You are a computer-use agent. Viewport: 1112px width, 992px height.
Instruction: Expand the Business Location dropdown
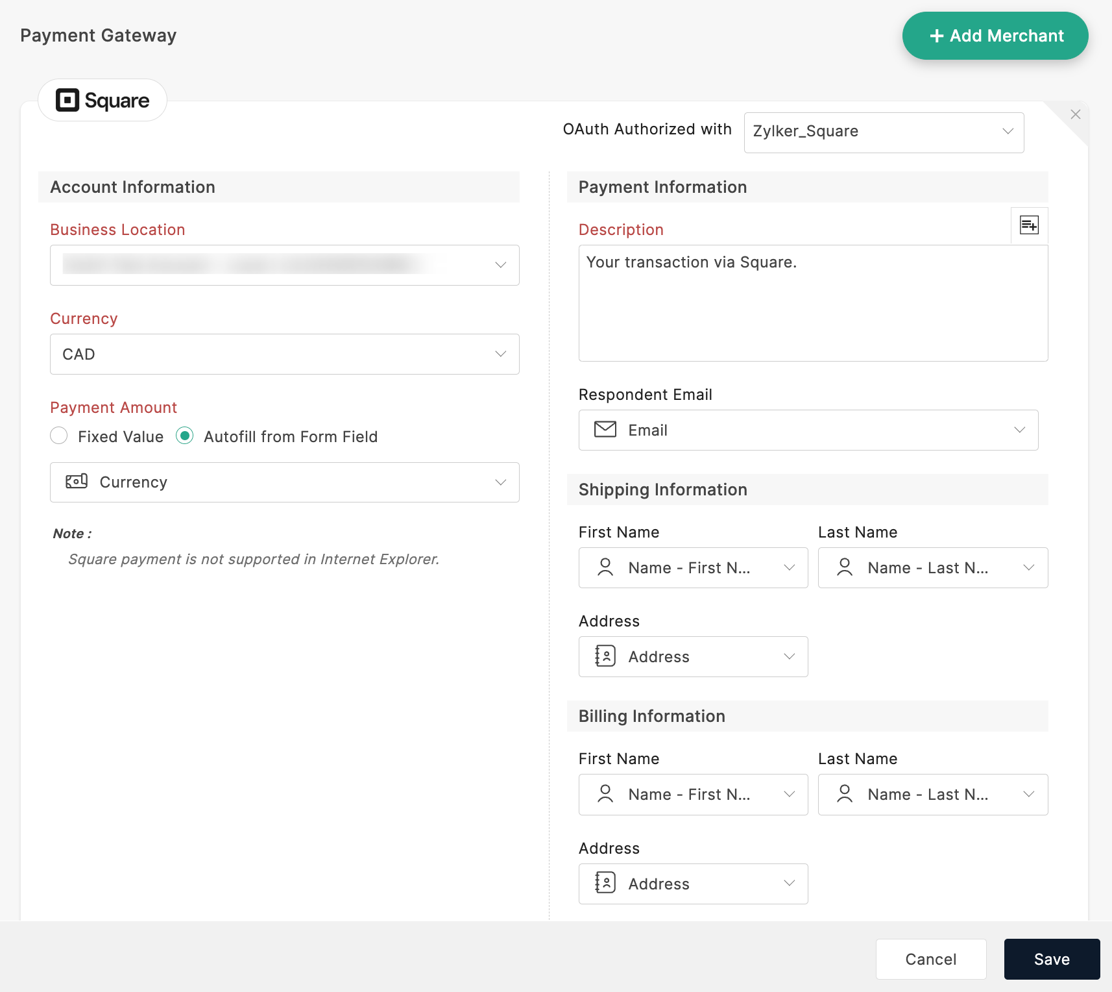coord(284,265)
